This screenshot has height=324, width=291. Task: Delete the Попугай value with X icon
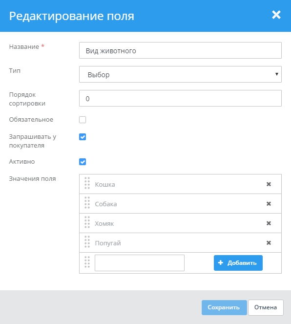click(269, 243)
